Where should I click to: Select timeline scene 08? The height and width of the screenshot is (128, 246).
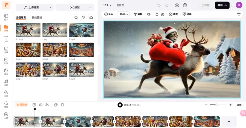(x=207, y=121)
